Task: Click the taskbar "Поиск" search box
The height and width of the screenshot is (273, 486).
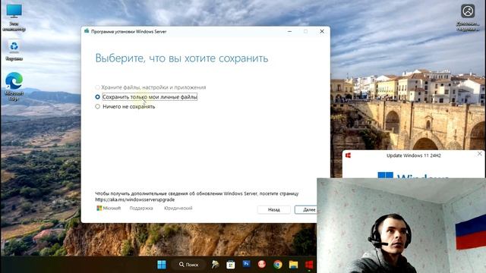Action: pyautogui.click(x=188, y=265)
